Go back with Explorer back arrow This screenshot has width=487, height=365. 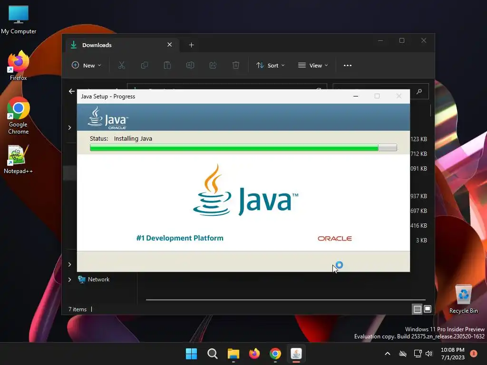point(72,91)
